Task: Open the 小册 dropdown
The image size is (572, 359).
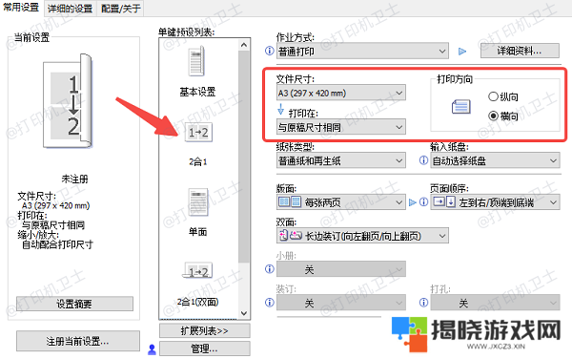Action: click(x=340, y=269)
